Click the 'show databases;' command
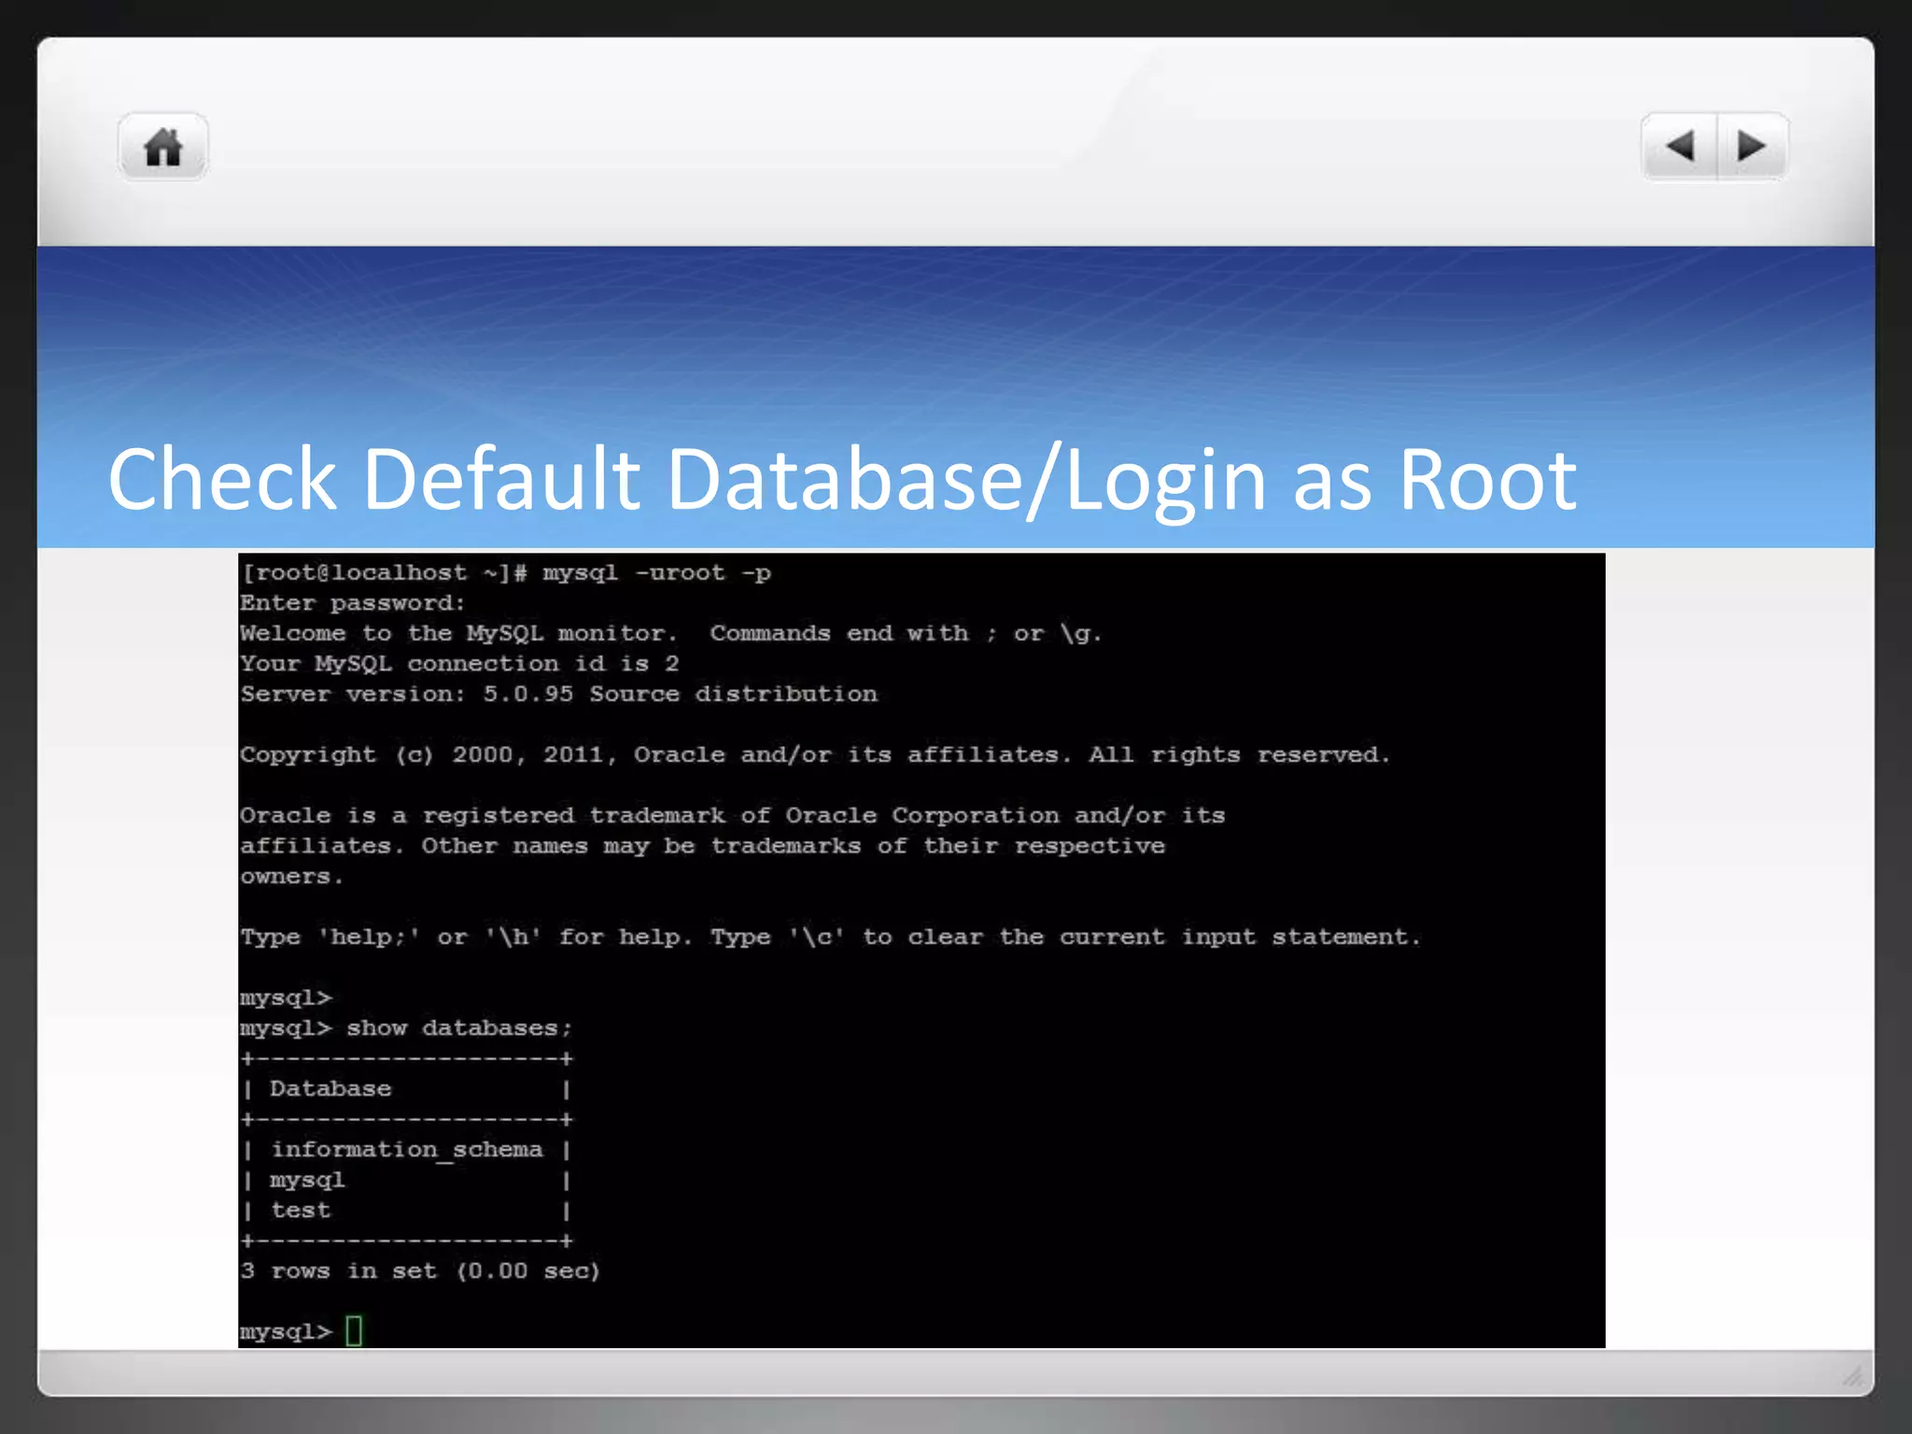 [x=459, y=1028]
